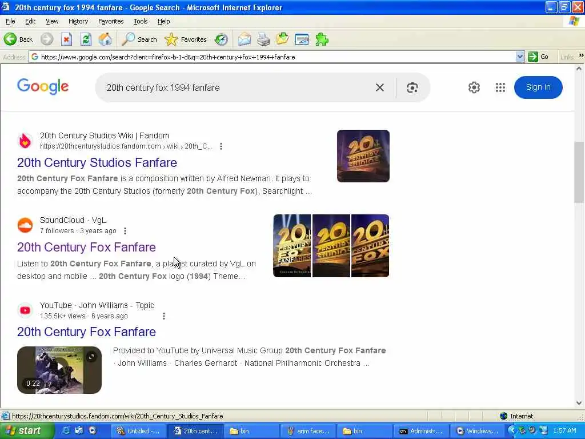Open the Tools menu
The height and width of the screenshot is (439, 585).
[x=141, y=21]
